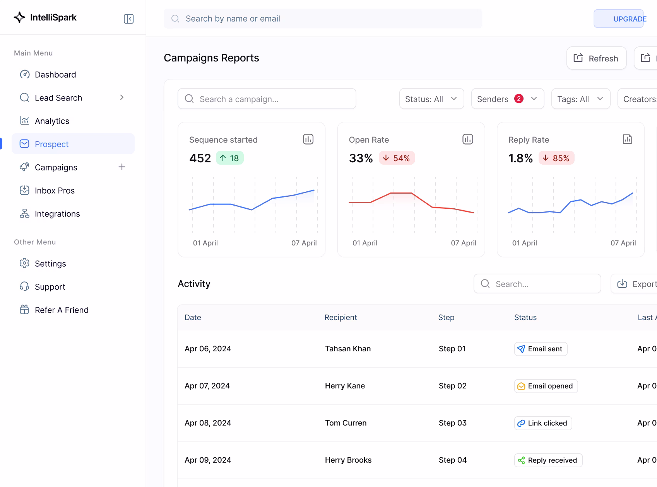The image size is (657, 487).
Task: Click the Reply received status badge
Action: pyautogui.click(x=548, y=460)
